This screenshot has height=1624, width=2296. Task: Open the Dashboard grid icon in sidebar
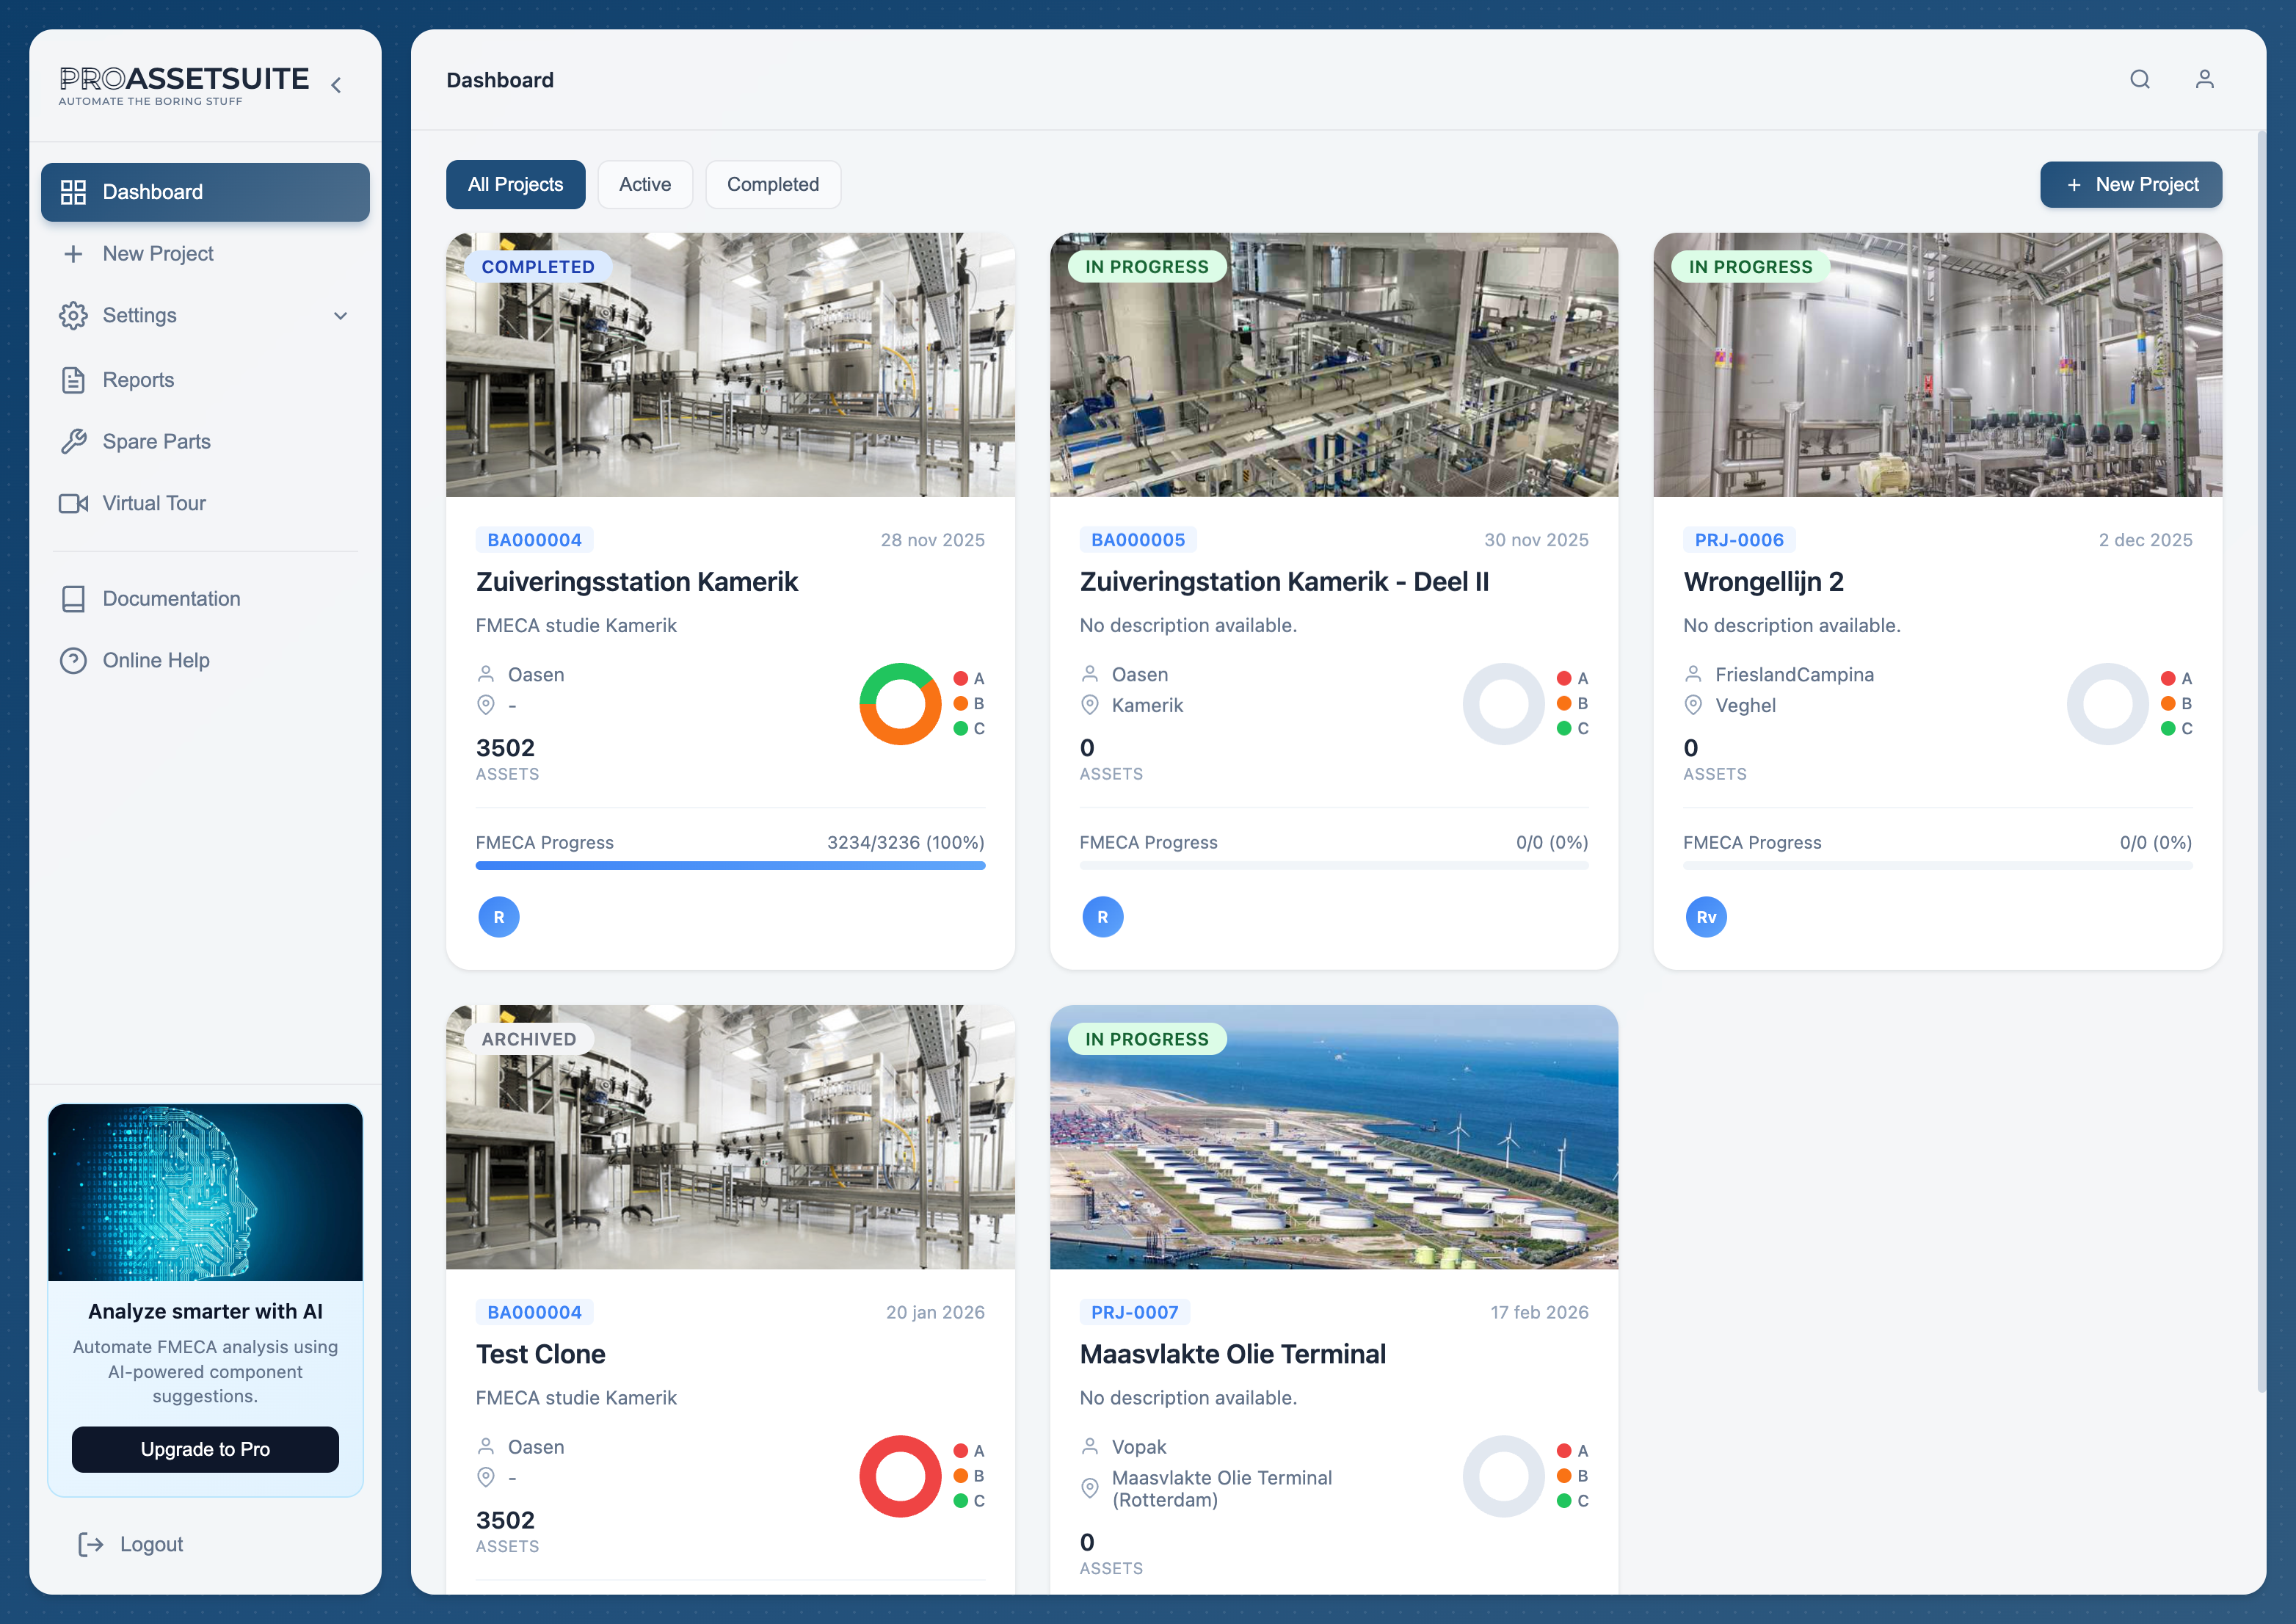point(74,191)
